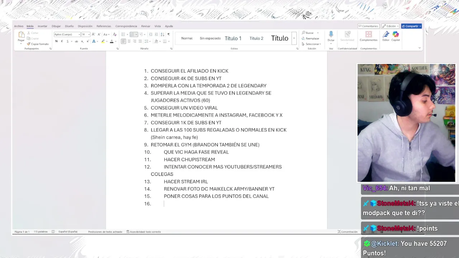Open the Estilos pane launcher
The image size is (459, 258).
pyautogui.click(x=297, y=48)
